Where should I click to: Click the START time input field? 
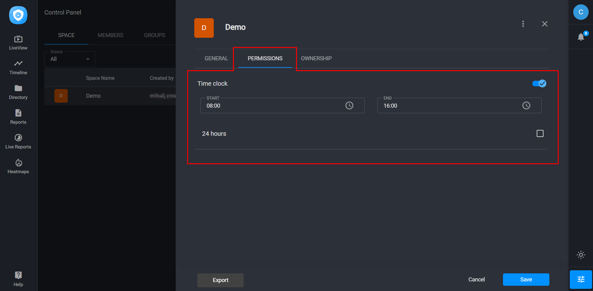click(272, 105)
